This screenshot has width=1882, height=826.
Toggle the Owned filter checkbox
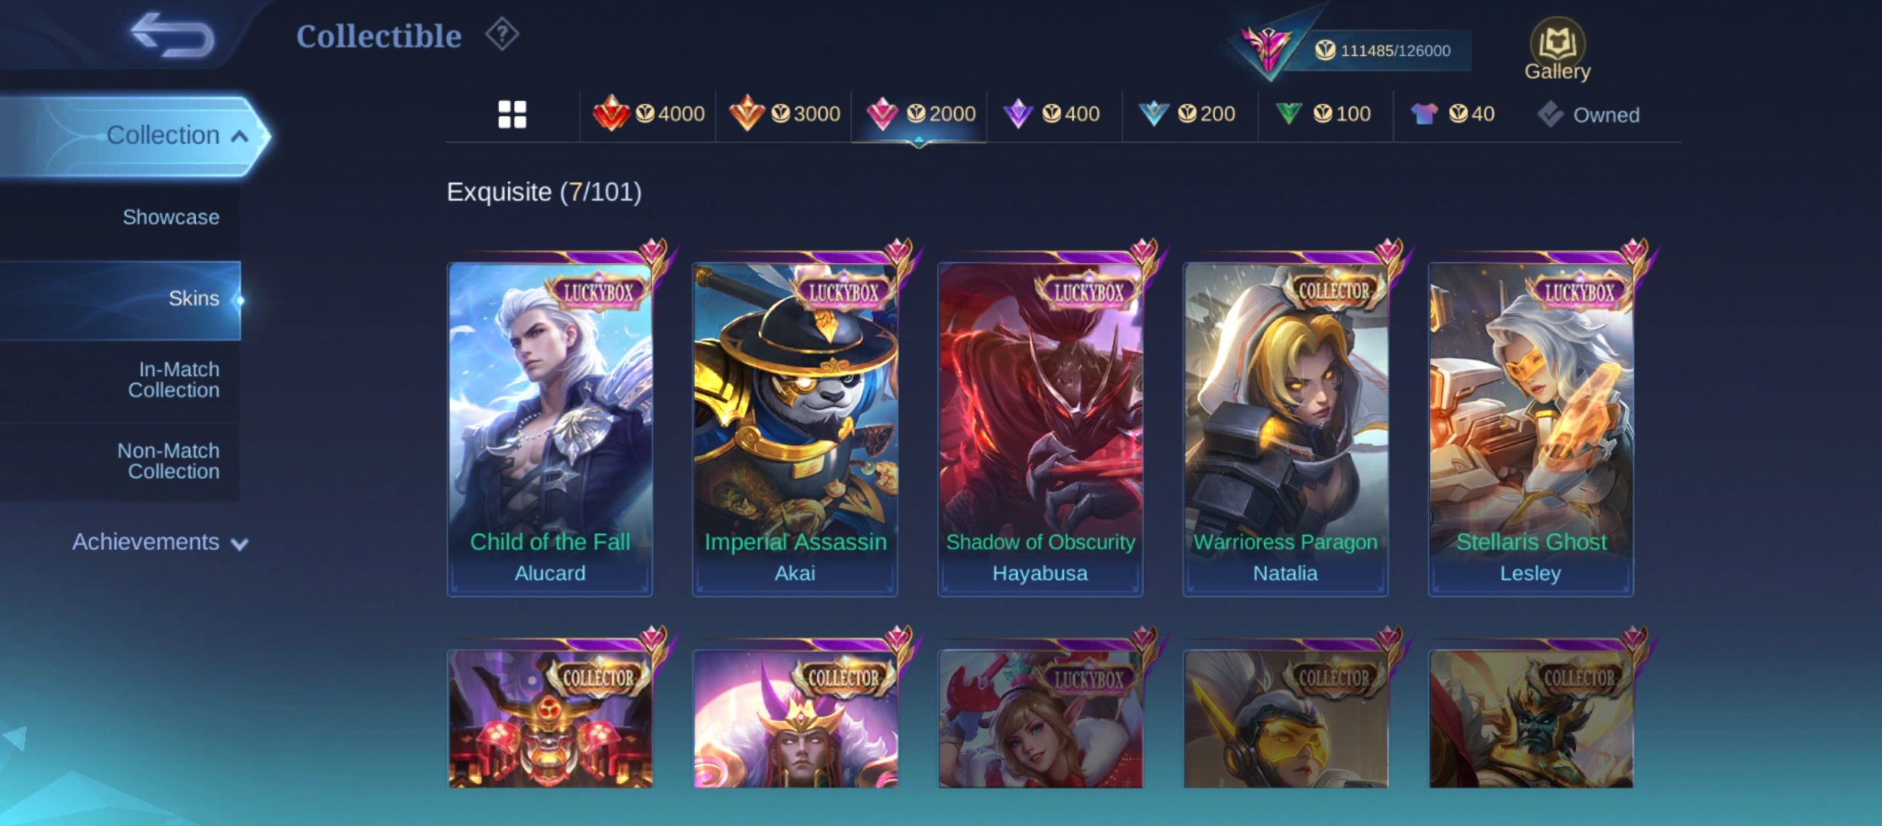pos(1588,115)
